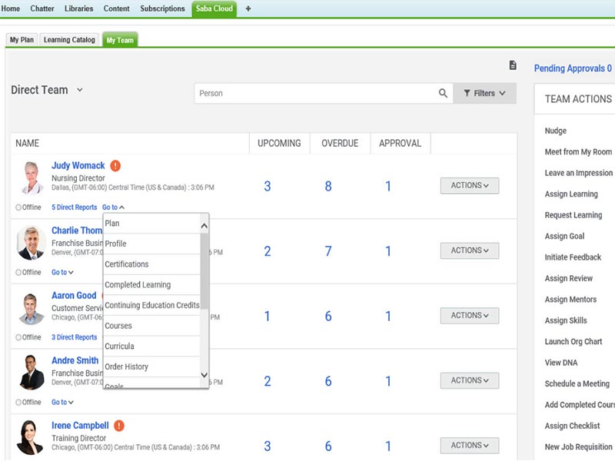Open the Filters dropdown

click(484, 94)
